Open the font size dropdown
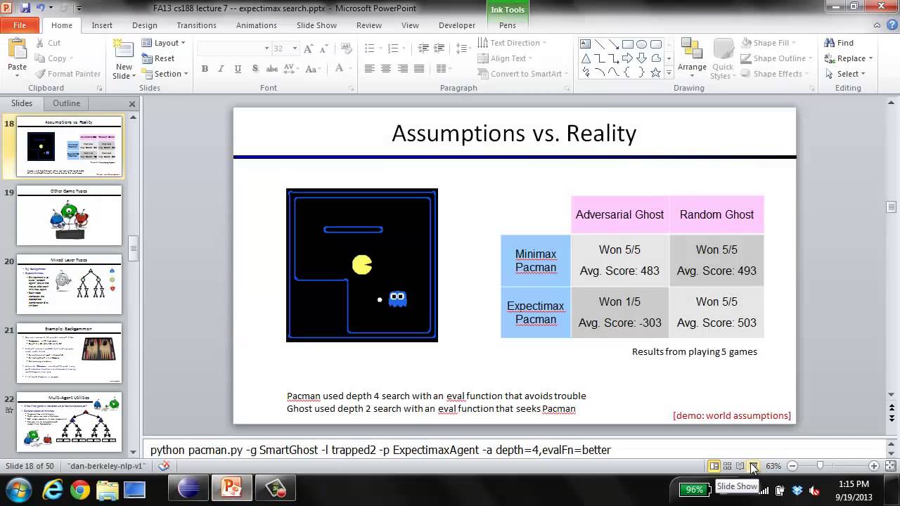Image resolution: width=900 pixels, height=506 pixels. [x=295, y=48]
